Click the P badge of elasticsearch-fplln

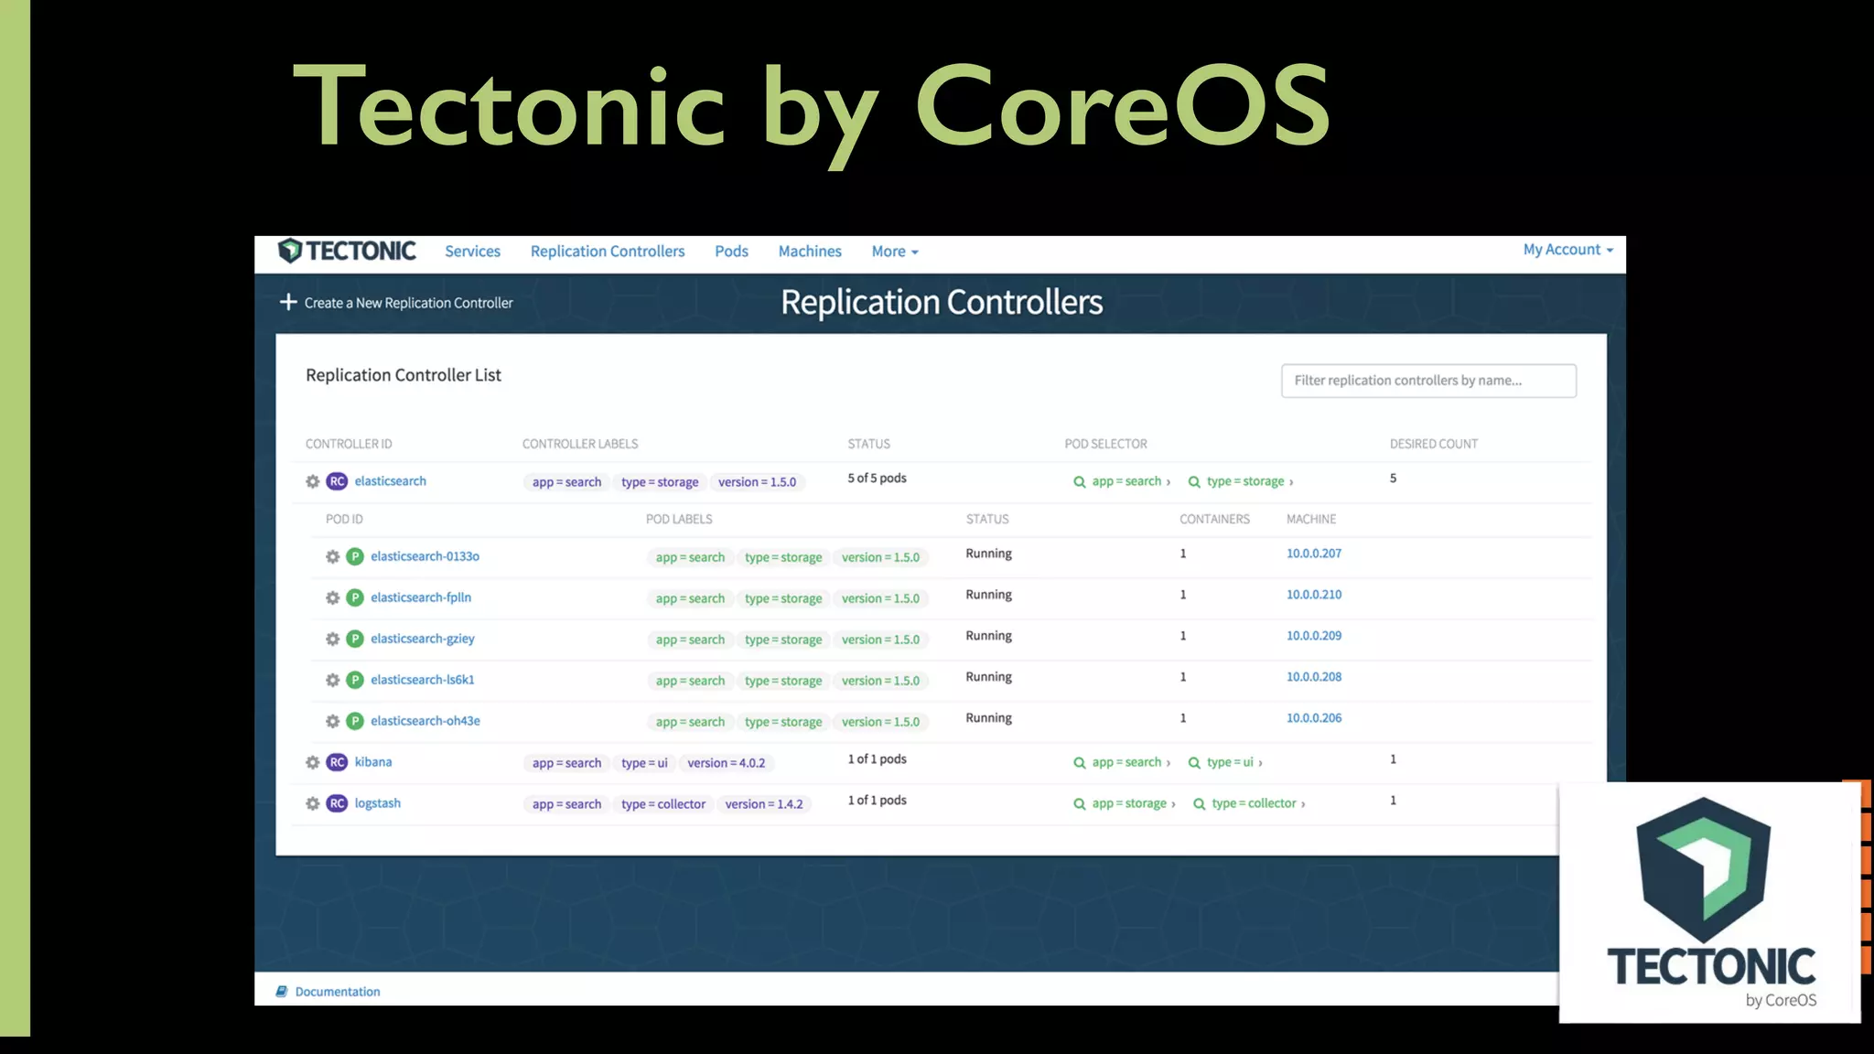(355, 597)
